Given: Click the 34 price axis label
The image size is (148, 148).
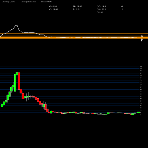Looking at the screenshot, I should pos(141,101).
